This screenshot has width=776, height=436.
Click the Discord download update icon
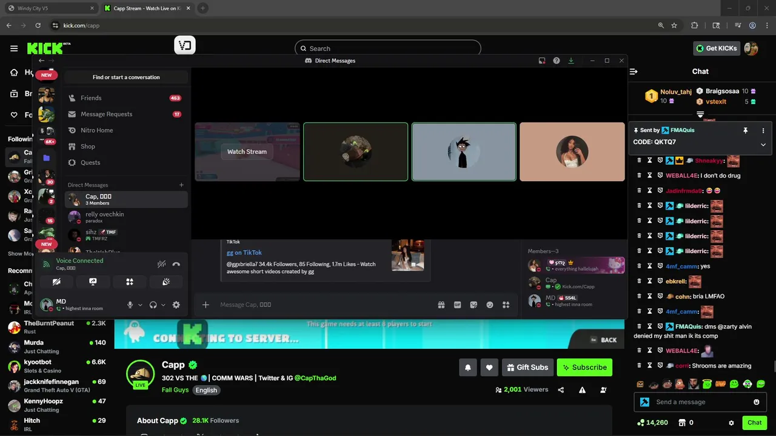tap(571, 61)
